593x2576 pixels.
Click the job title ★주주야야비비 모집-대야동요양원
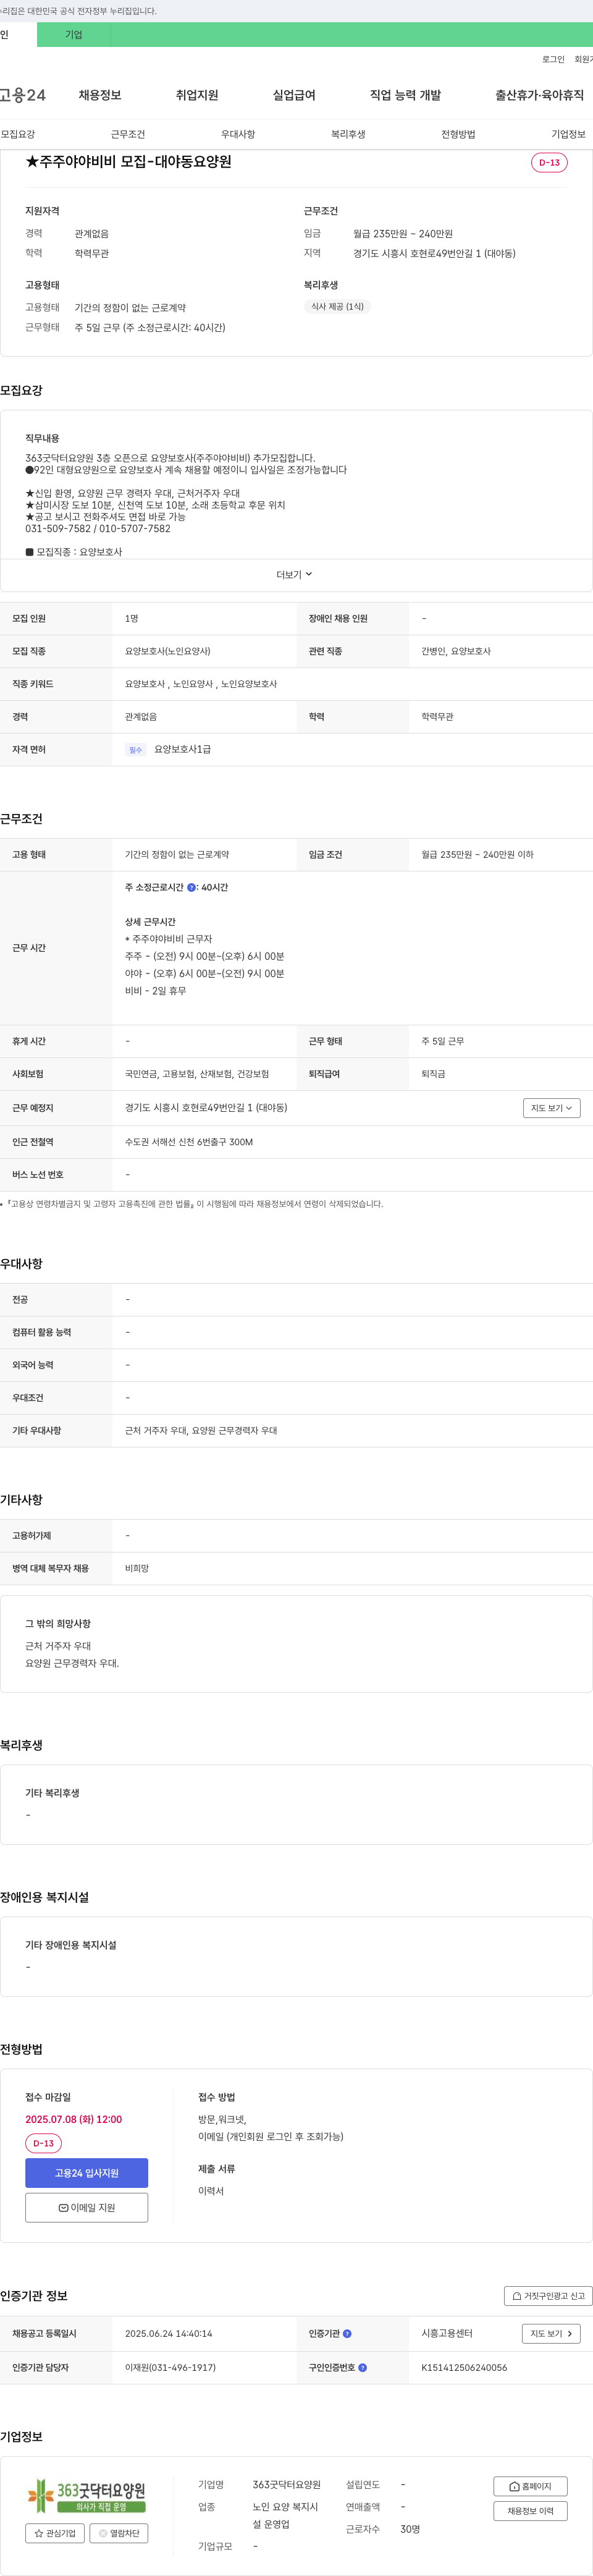point(128,162)
